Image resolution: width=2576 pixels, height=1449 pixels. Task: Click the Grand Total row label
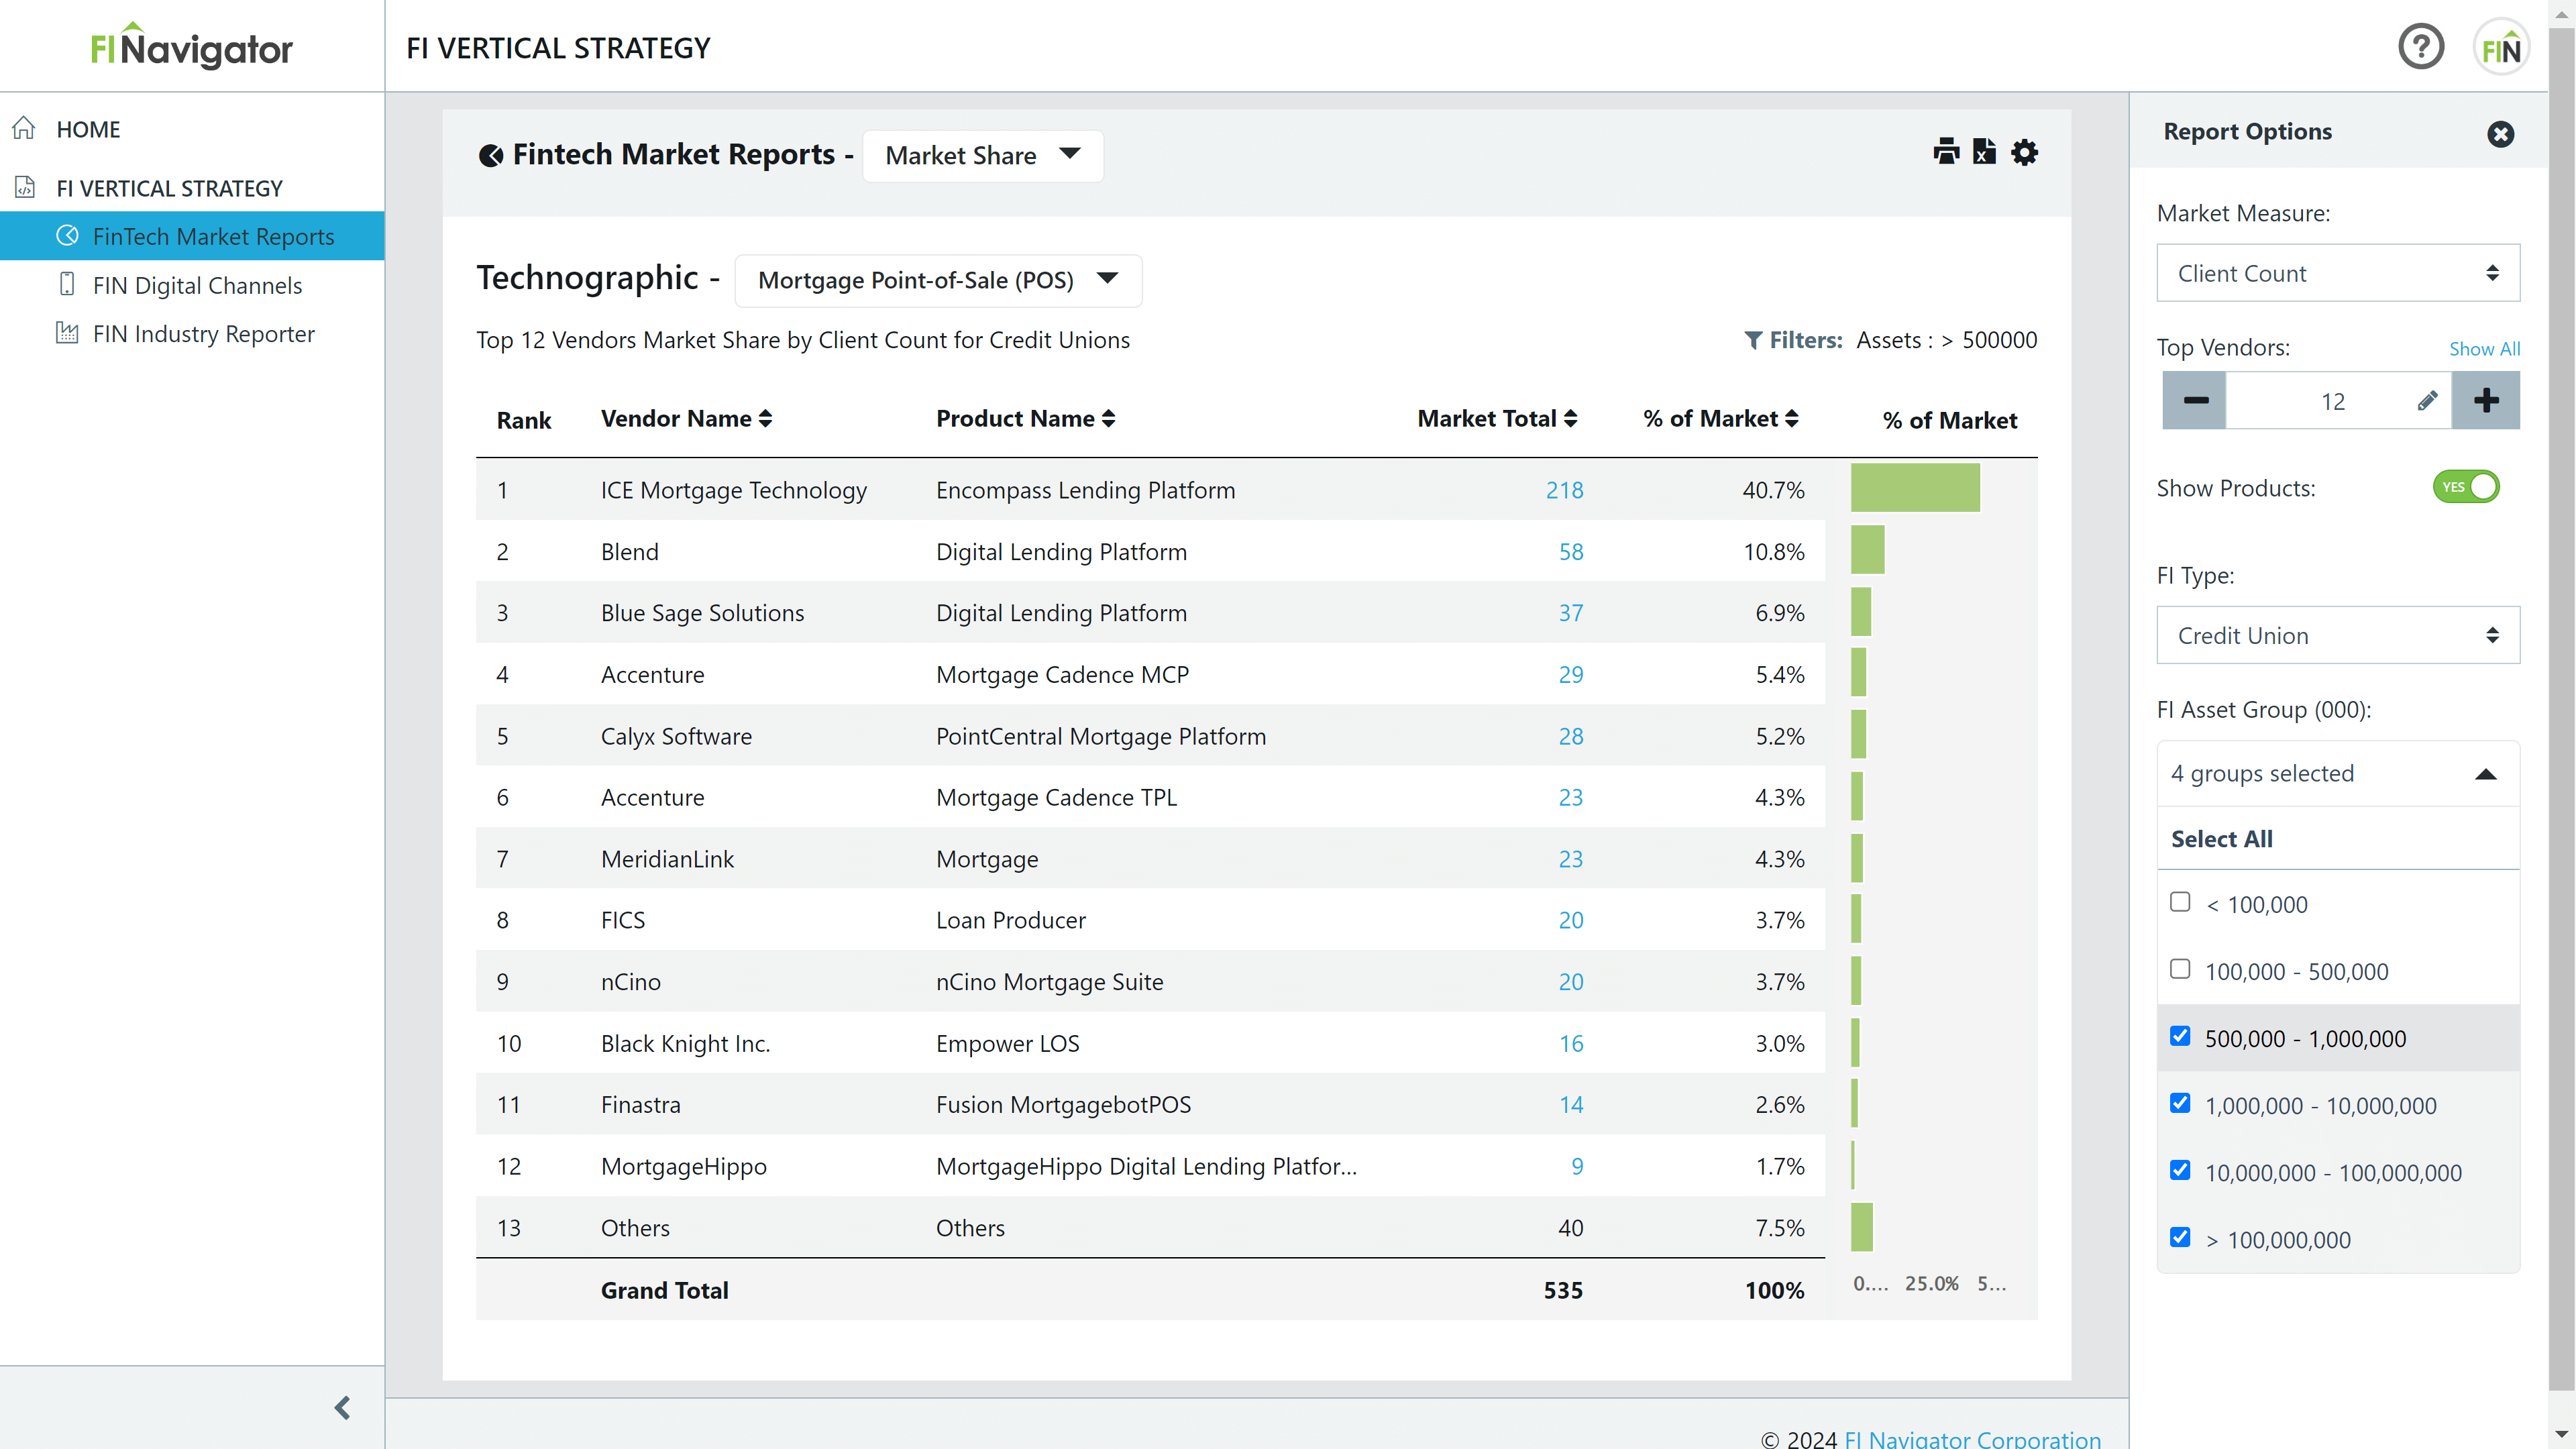pos(664,1290)
